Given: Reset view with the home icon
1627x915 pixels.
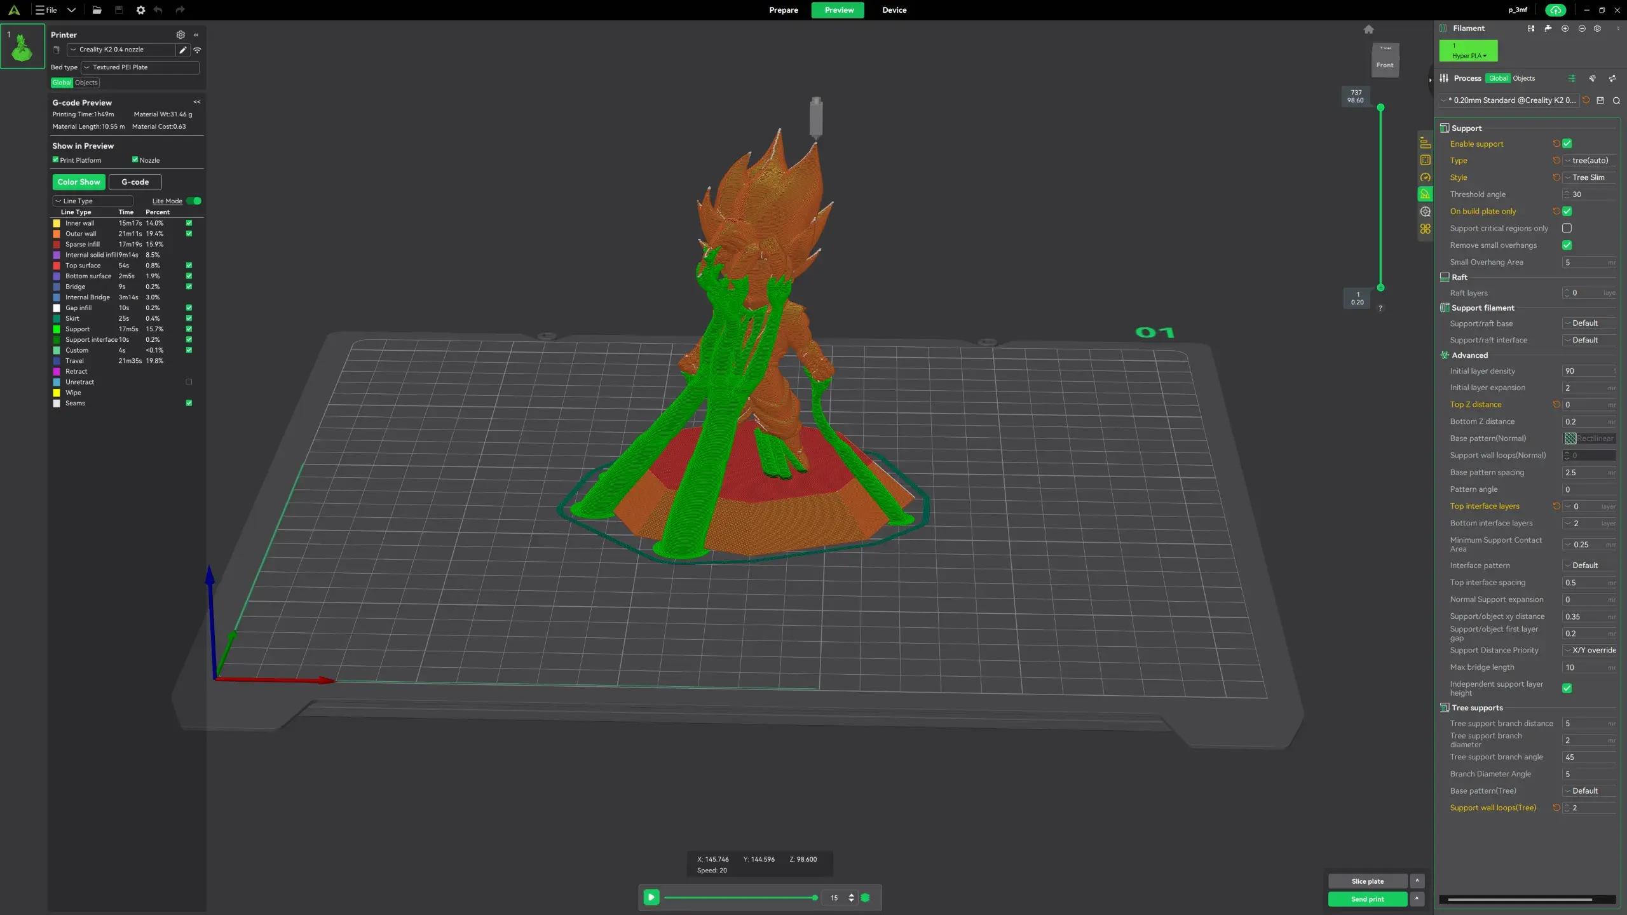Looking at the screenshot, I should coord(1368,30).
